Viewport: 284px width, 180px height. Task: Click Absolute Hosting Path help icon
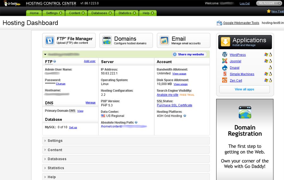136,123
